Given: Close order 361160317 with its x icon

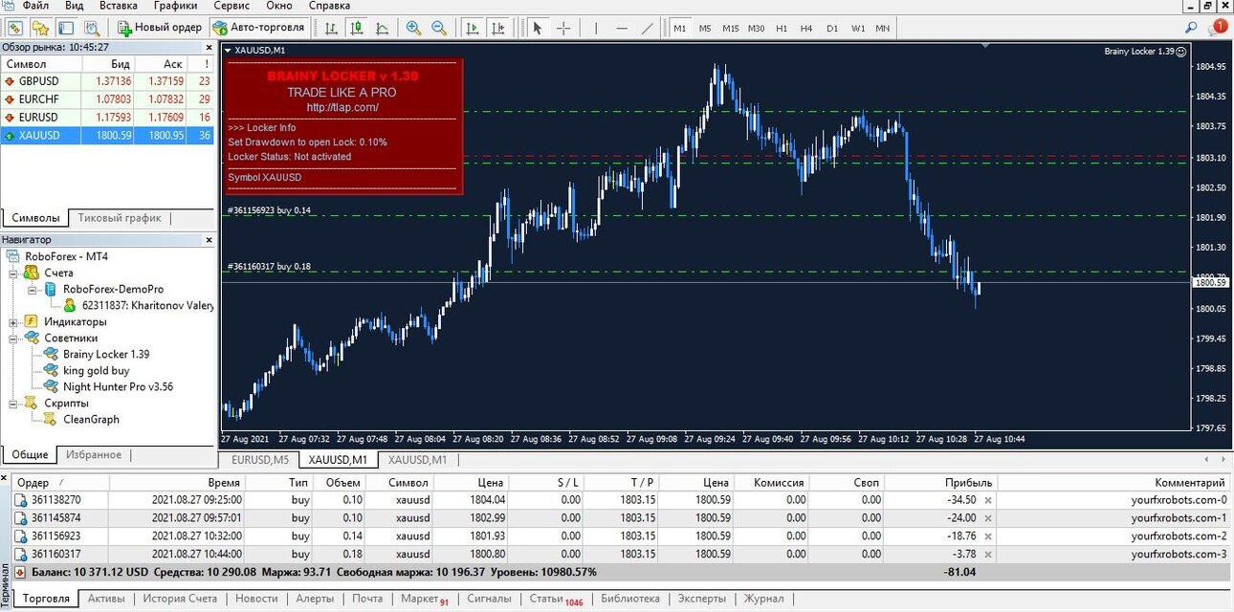Looking at the screenshot, I should tap(988, 554).
